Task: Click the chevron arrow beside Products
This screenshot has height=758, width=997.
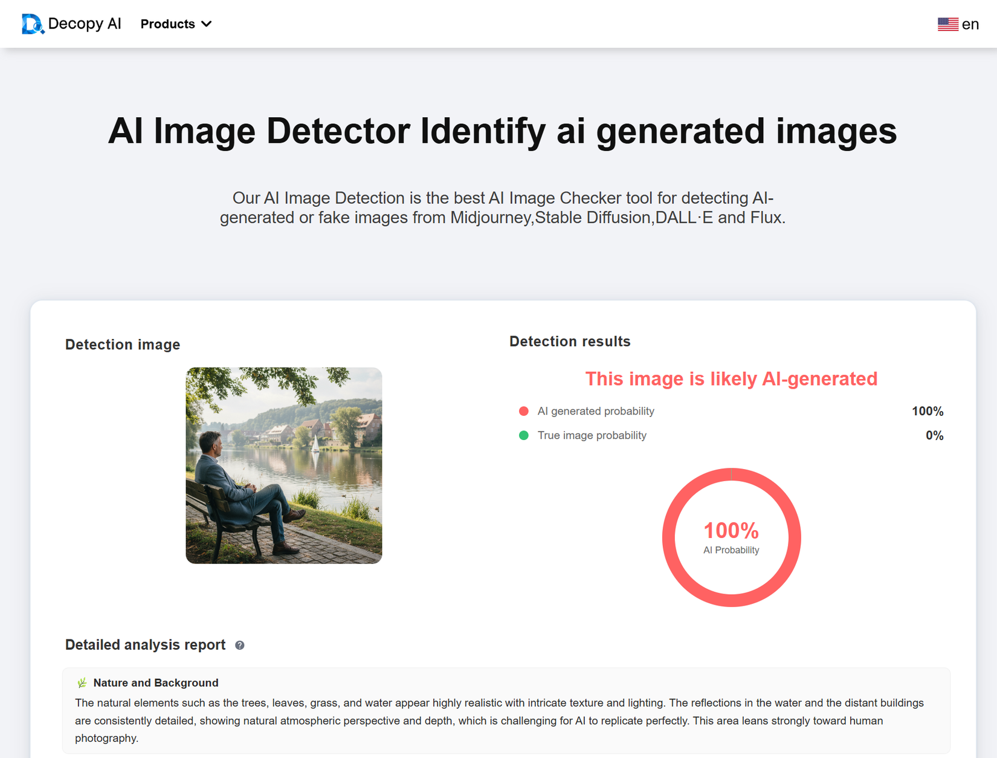Action: coord(206,24)
